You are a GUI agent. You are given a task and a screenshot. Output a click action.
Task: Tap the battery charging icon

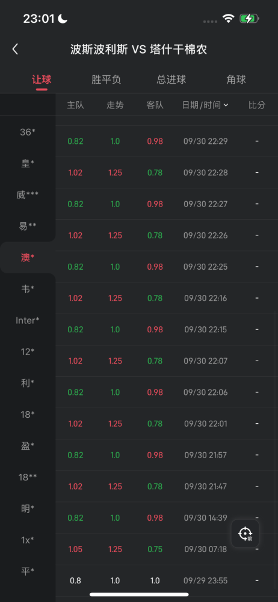point(250,18)
